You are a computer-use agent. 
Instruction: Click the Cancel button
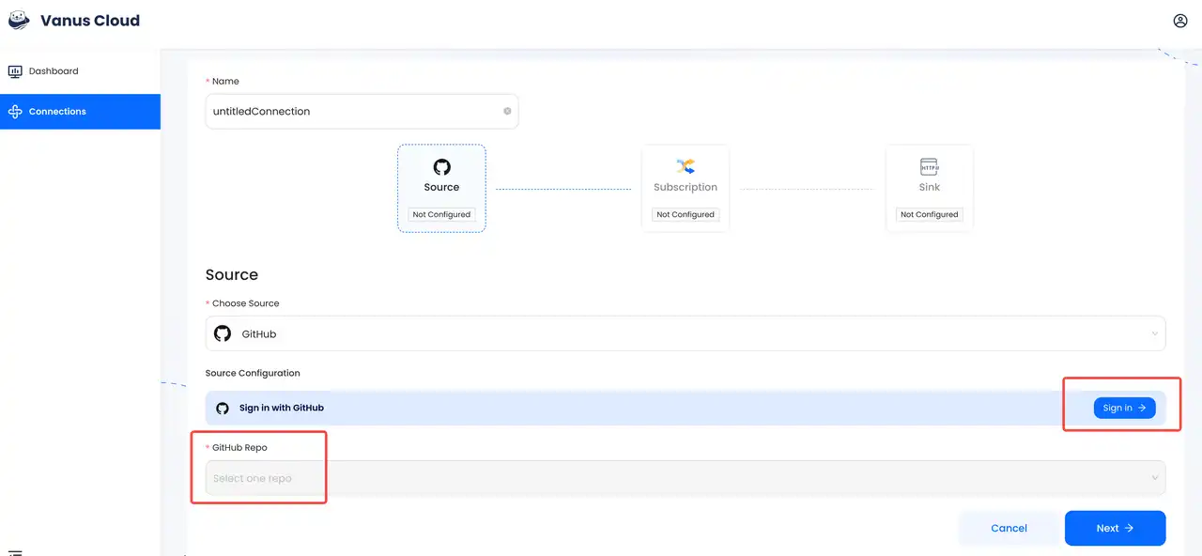pos(1009,528)
